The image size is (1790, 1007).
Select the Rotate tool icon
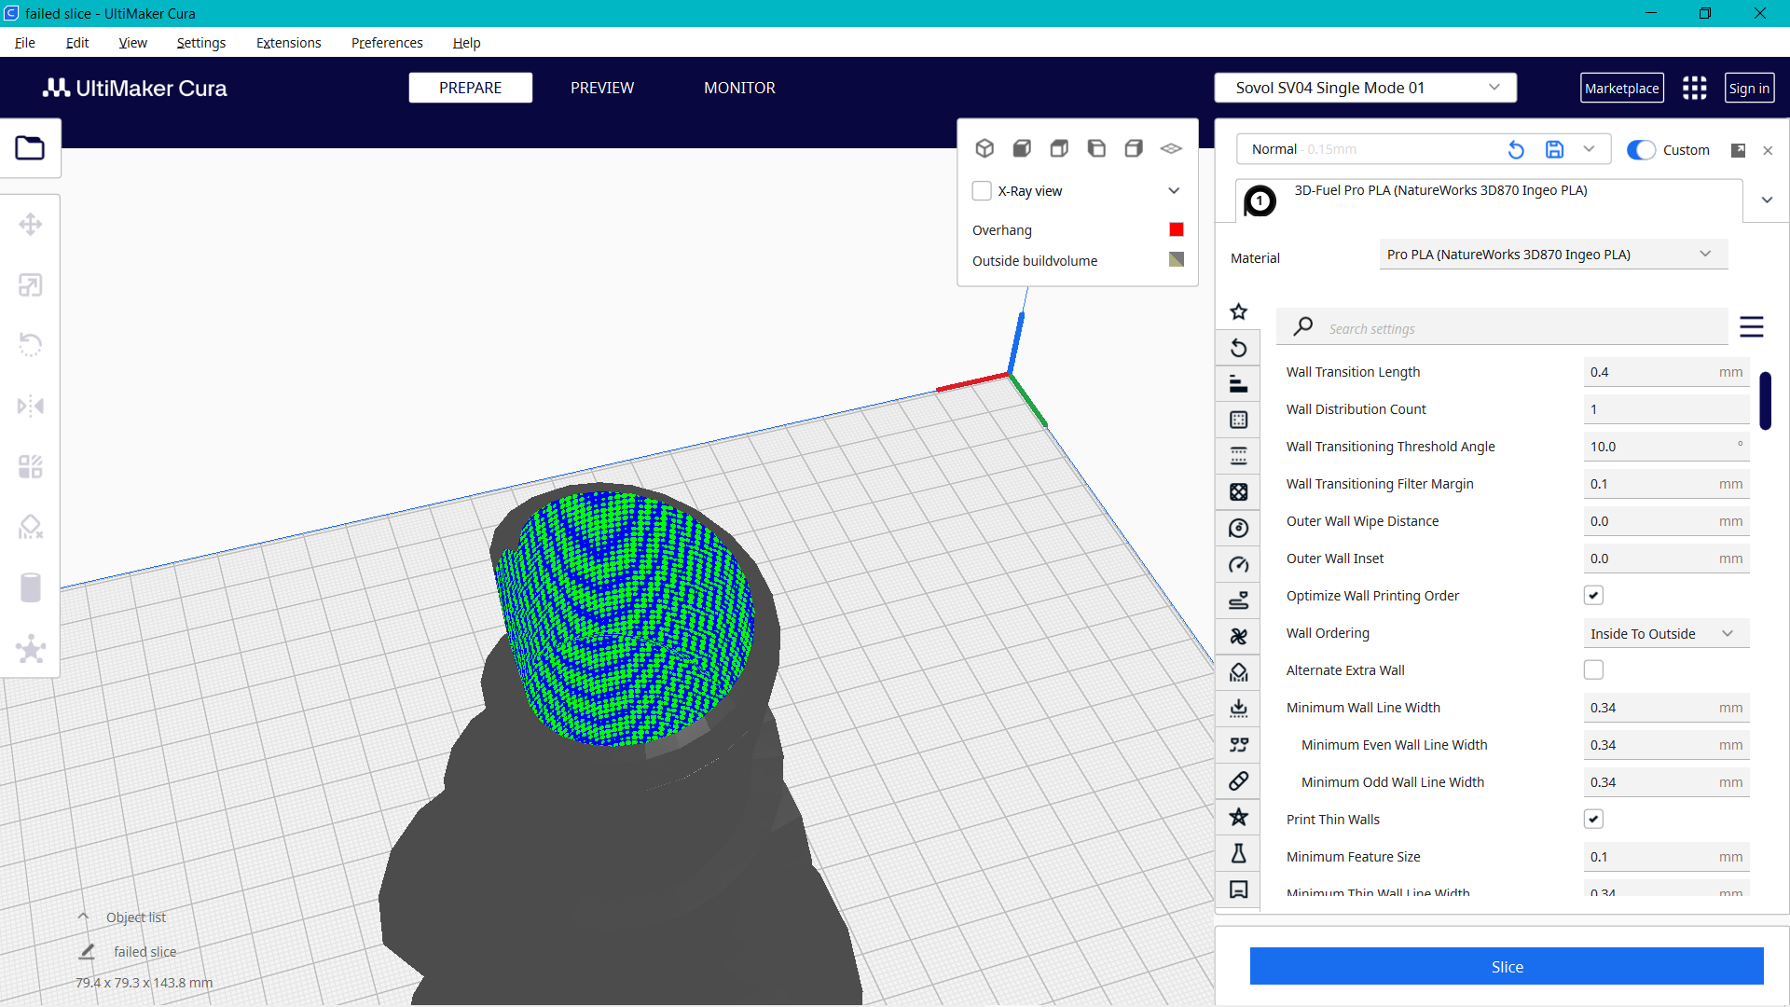pos(30,345)
